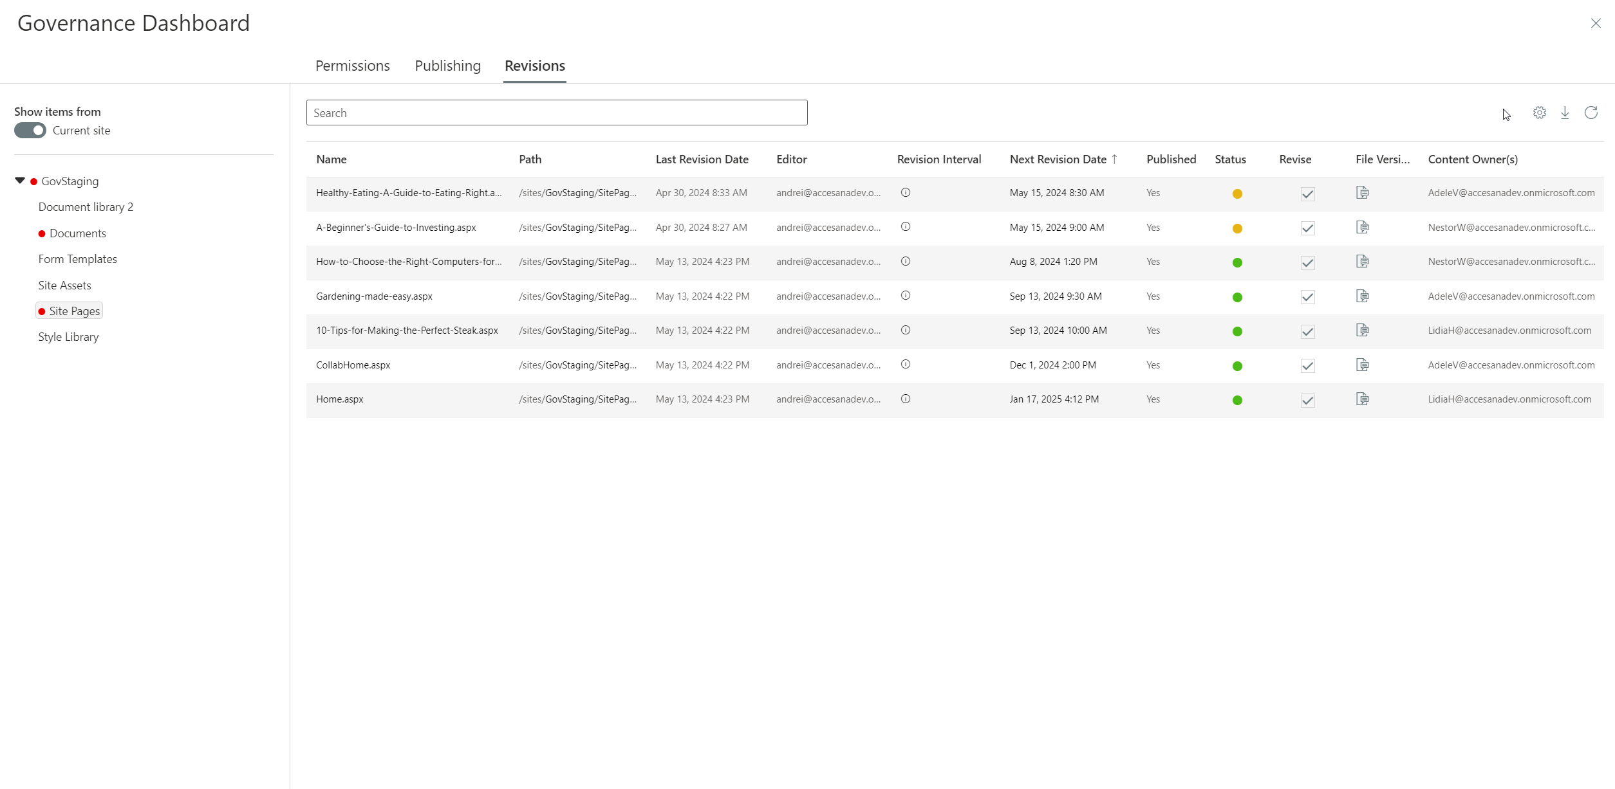Refresh the revisions list
Viewport: 1615px width, 789px height.
click(x=1591, y=113)
